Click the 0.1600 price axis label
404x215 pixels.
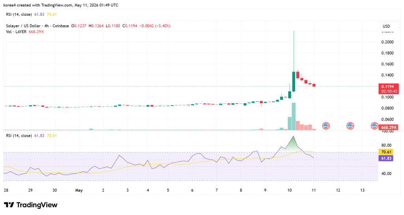click(x=387, y=64)
